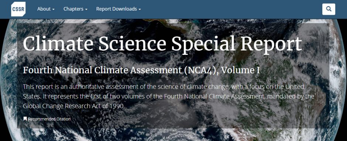Click the Climate Science Special Report heading
347x141 pixels.
162,43
